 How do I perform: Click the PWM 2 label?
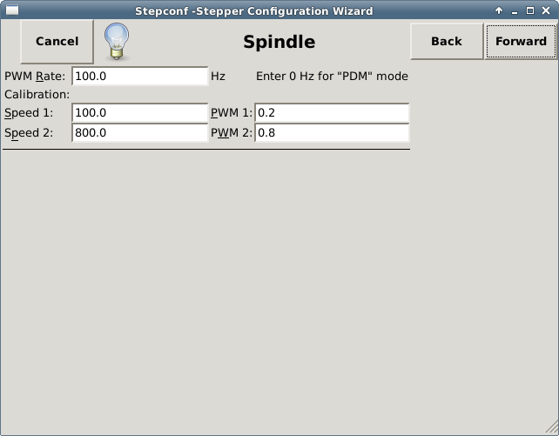pos(231,133)
